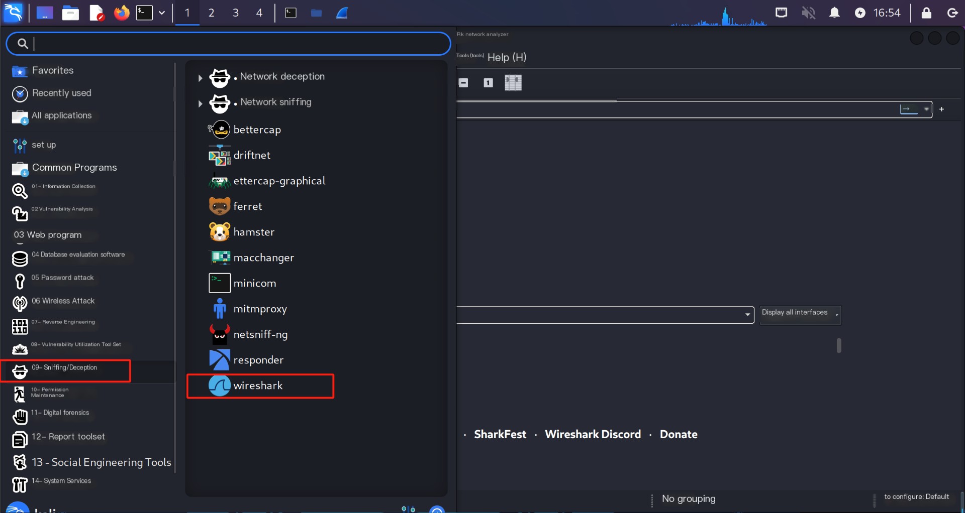Open the Wireshark Discord link
This screenshot has height=513, width=965.
pyautogui.click(x=593, y=435)
